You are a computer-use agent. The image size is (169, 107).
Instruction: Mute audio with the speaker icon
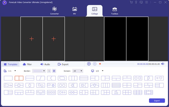click(x=163, y=64)
